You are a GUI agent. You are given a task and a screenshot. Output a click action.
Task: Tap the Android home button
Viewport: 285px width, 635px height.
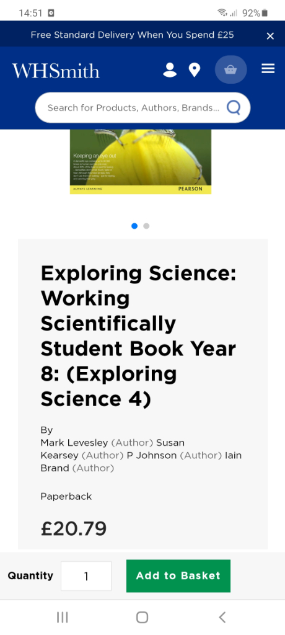142,617
